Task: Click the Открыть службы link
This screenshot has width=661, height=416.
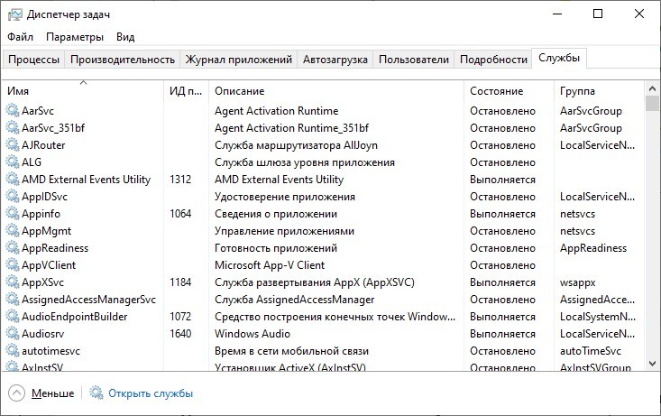Action: [x=151, y=393]
